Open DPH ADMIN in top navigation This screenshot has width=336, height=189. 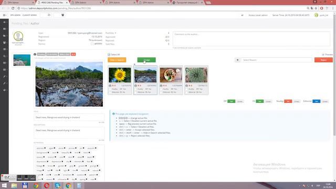(15, 15)
